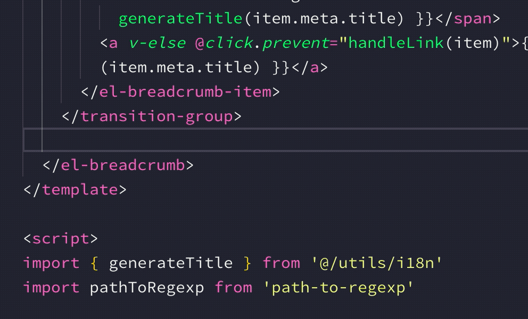Click the generateTitle function call in the template
Image resolution: width=528 pixels, height=319 pixels.
[180, 19]
